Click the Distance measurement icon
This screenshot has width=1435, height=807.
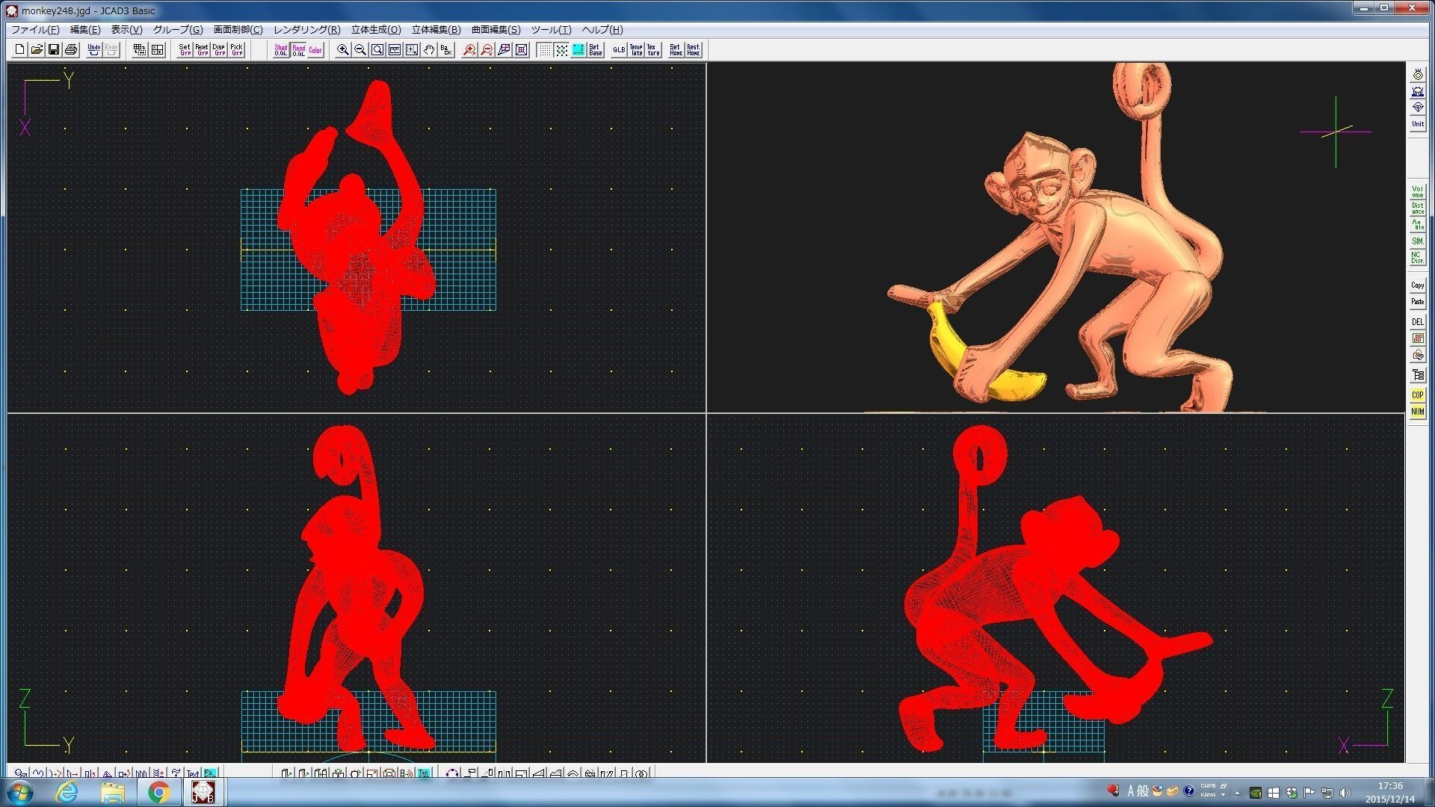coord(1417,208)
